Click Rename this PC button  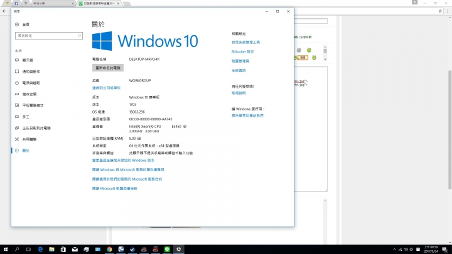click(108, 68)
